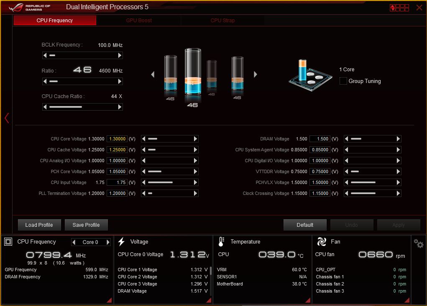Select the leftmost core cylinder
427x306 pixels.
point(171,73)
